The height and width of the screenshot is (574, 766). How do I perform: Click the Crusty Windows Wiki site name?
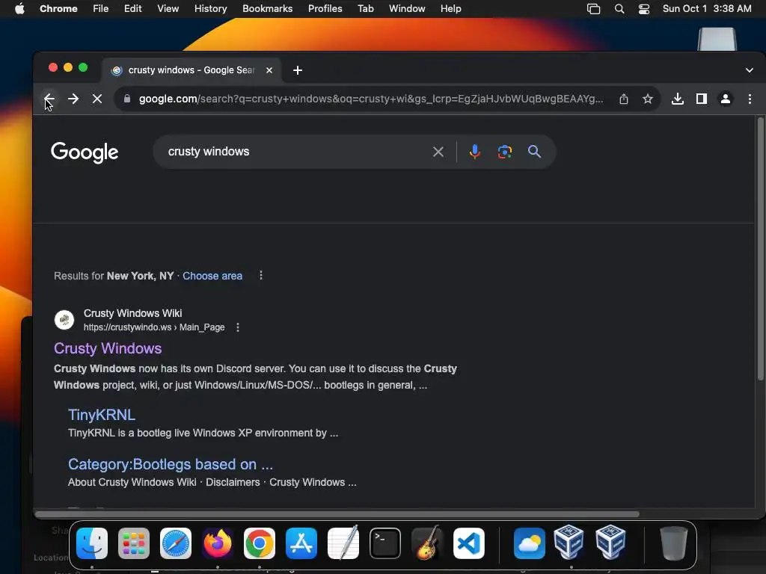133,313
